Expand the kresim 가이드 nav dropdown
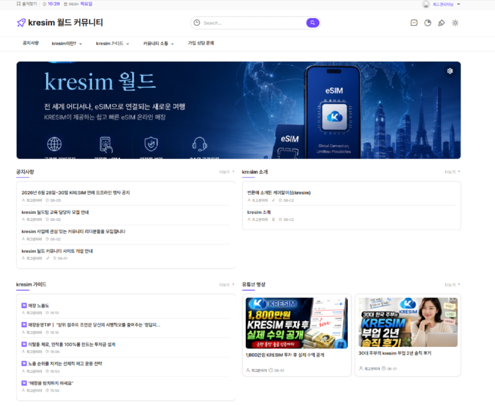The image size is (495, 407). [127, 44]
